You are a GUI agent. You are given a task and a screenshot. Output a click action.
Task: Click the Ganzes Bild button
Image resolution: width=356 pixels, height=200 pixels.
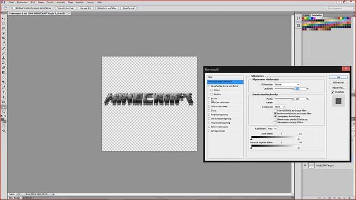click(x=86, y=8)
